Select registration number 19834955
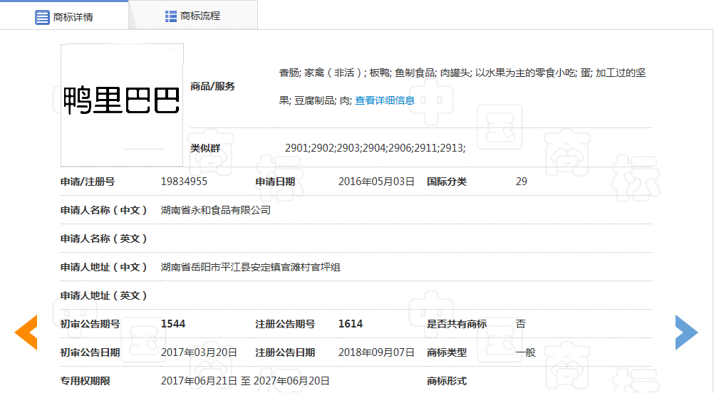This screenshot has height=393, width=714. [x=184, y=182]
